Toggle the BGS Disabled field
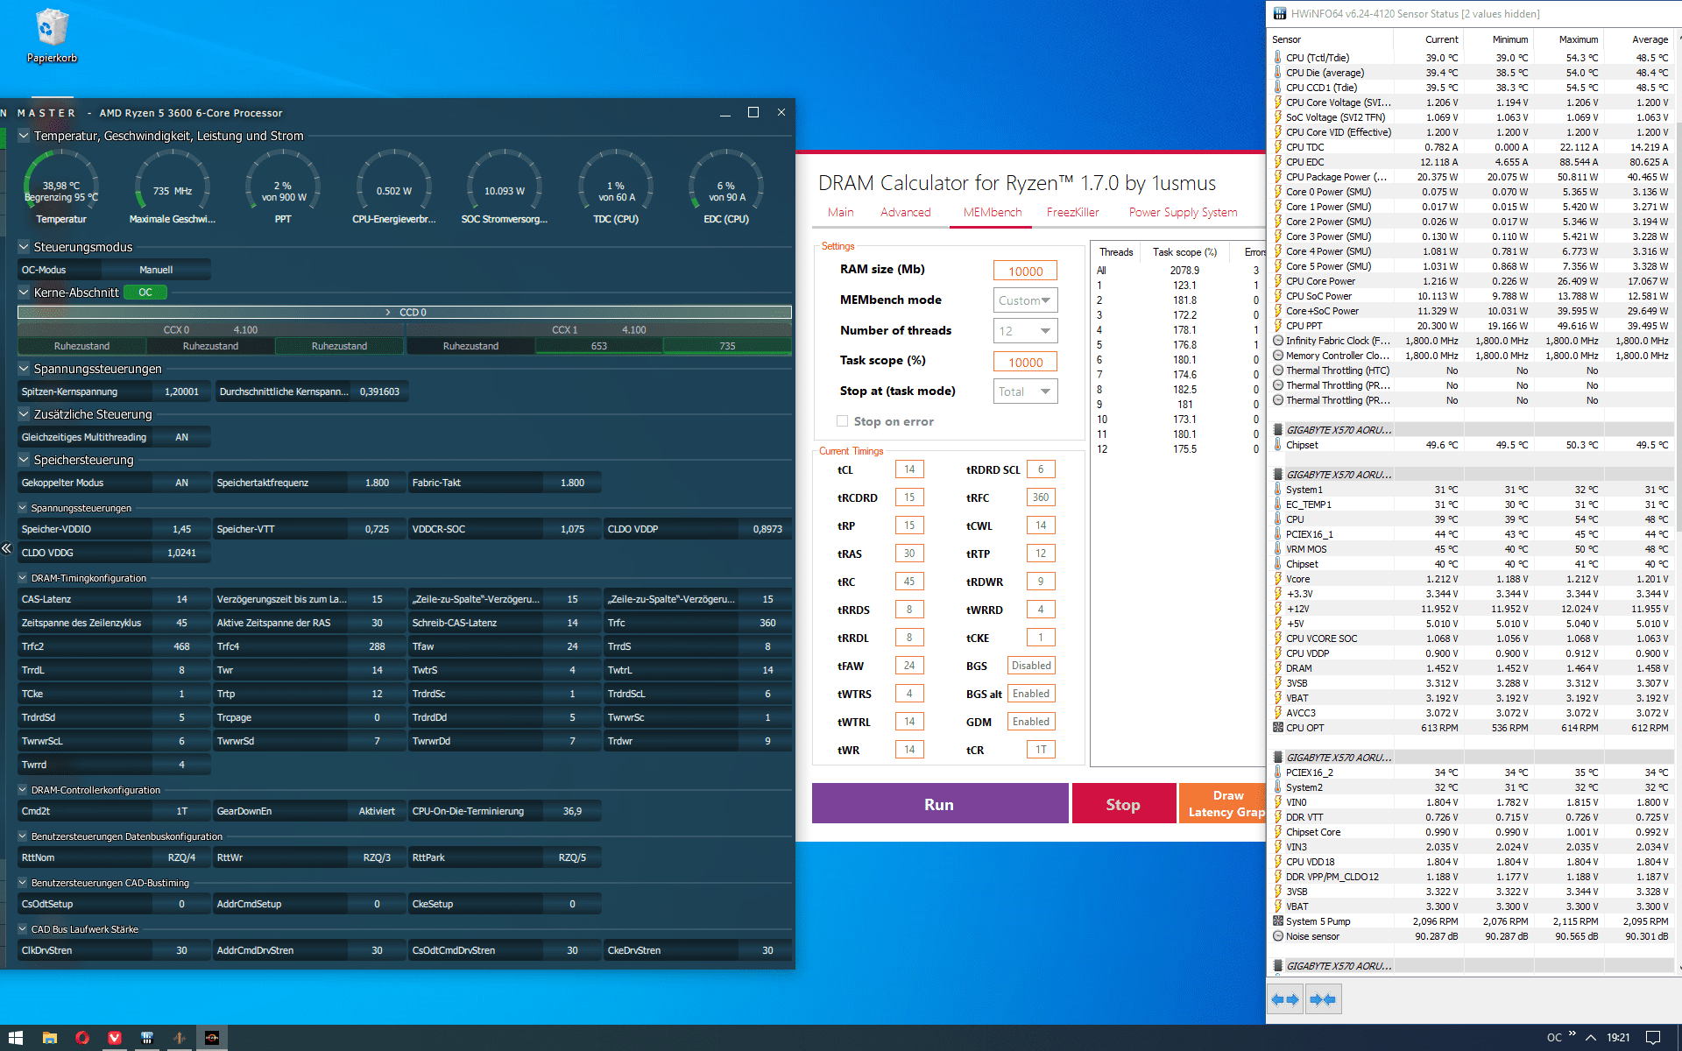The image size is (1682, 1051). [x=1031, y=666]
